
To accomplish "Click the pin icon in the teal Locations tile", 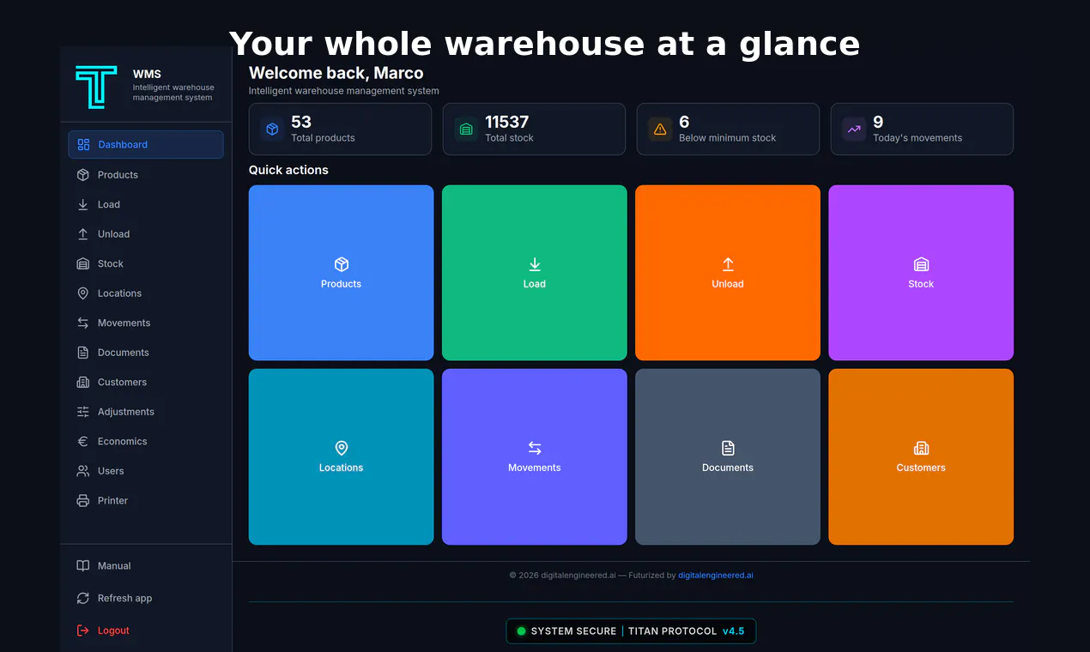I will click(x=342, y=448).
